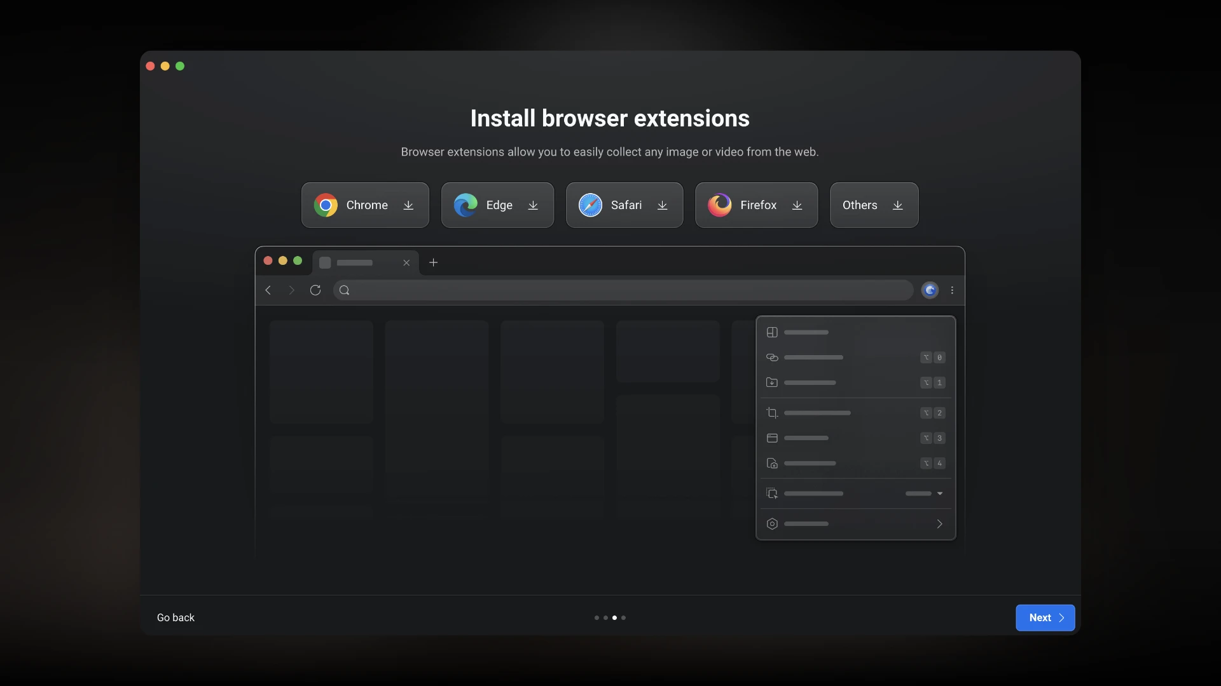Click the mock browser address bar
The width and height of the screenshot is (1221, 686).
(623, 290)
